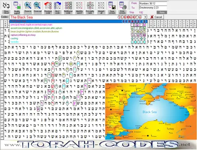Click the Zoom-in magnifier icon
The width and height of the screenshot is (197, 150).
[28, 5]
